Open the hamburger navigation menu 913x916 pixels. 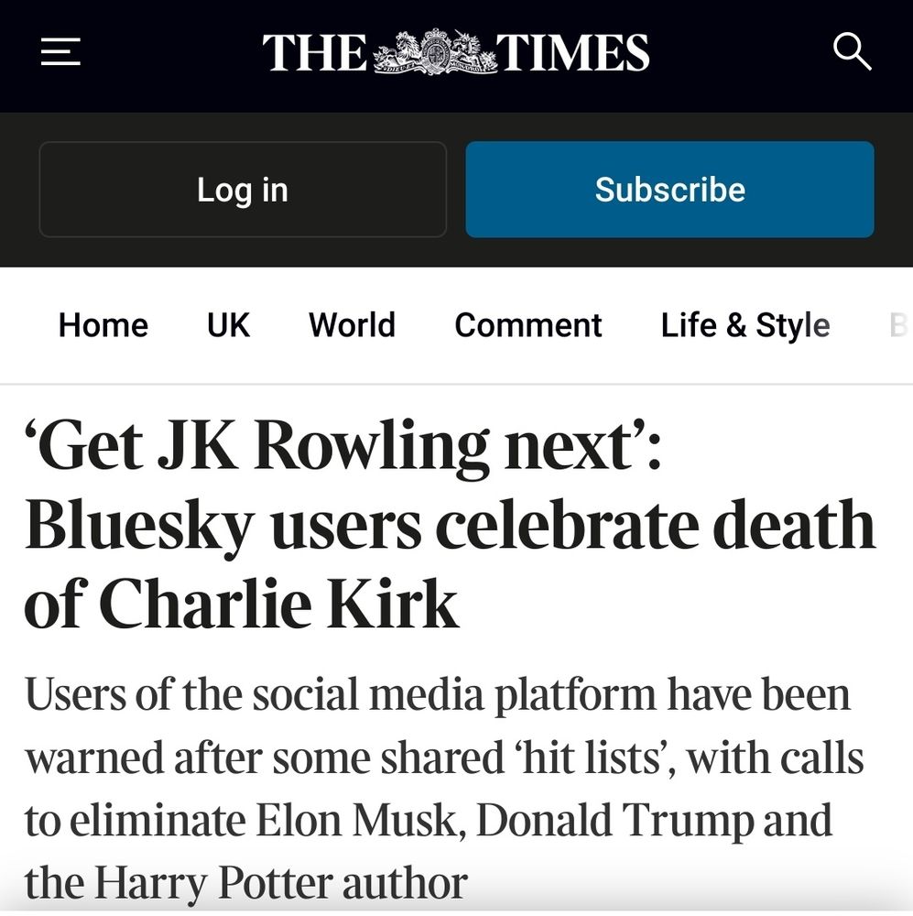[x=59, y=52]
